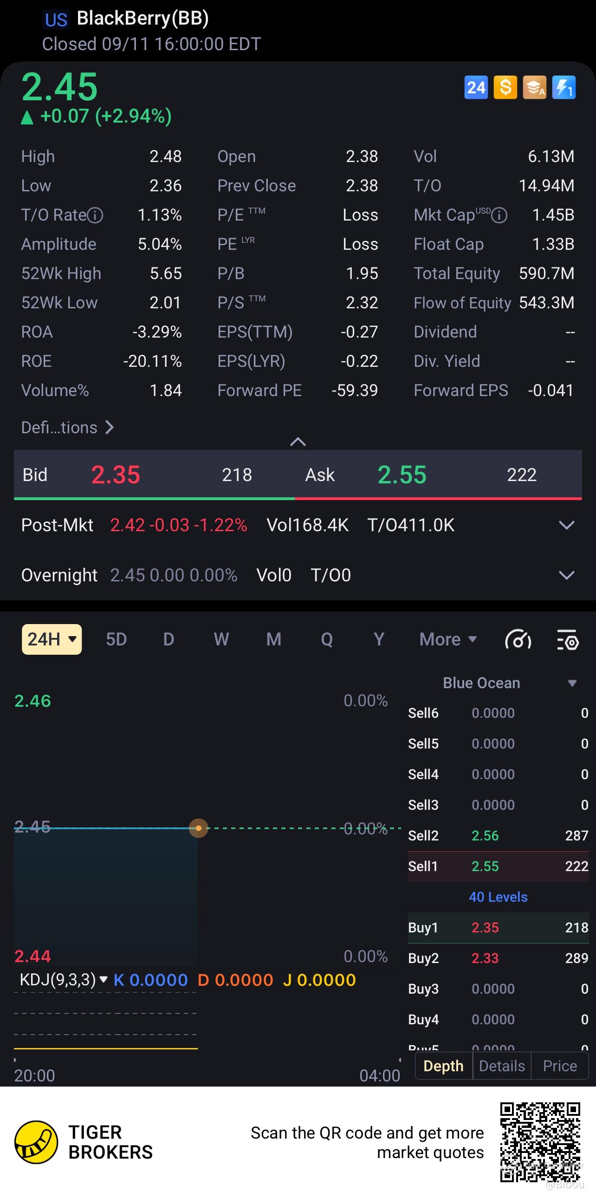Open the Blue Ocean exchange dropdown

point(571,683)
